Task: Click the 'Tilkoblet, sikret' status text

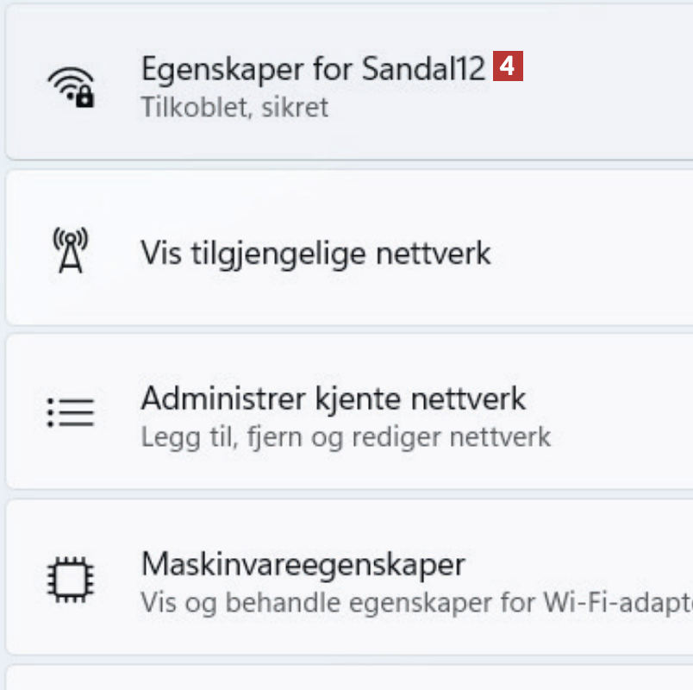Action: (234, 108)
